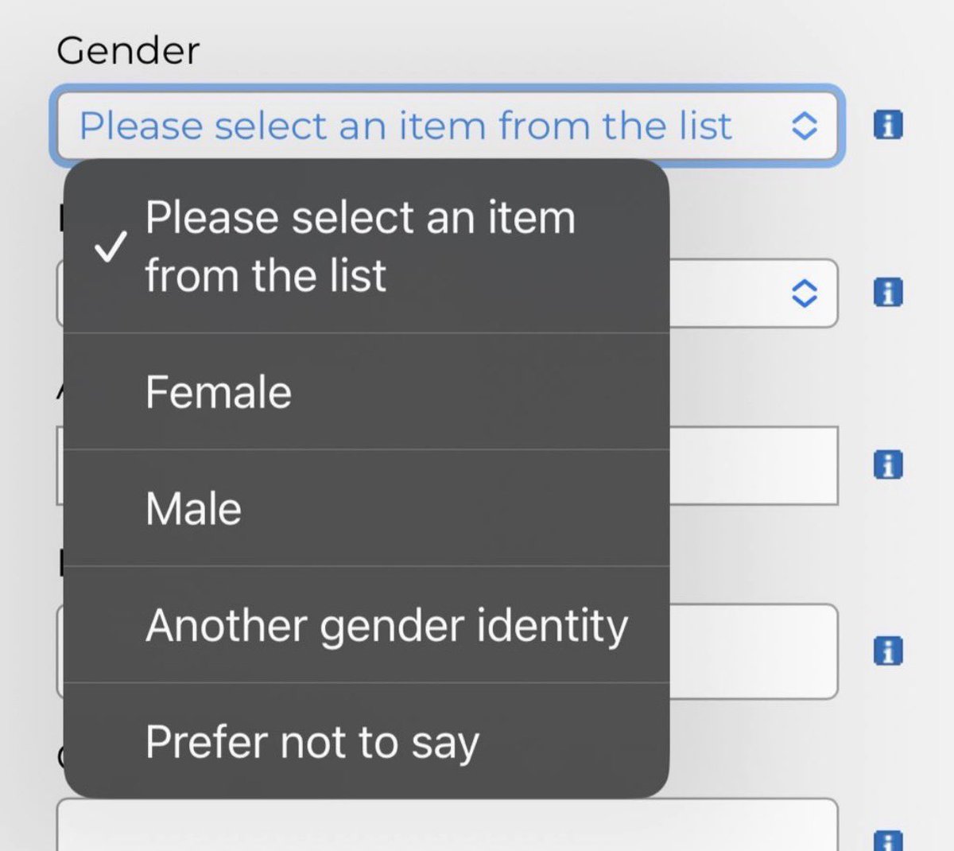954x851 pixels.
Task: Choose Female from the gender list
Action: click(x=366, y=391)
